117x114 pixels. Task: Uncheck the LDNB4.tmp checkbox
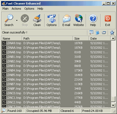pyautogui.click(x=4, y=70)
